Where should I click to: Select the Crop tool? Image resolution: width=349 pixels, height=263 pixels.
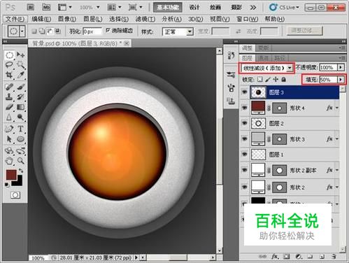(x=9, y=75)
